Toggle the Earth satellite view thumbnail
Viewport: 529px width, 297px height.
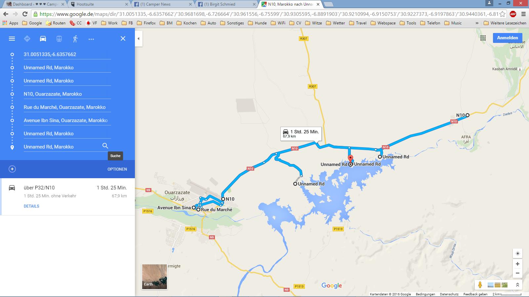[x=154, y=277]
